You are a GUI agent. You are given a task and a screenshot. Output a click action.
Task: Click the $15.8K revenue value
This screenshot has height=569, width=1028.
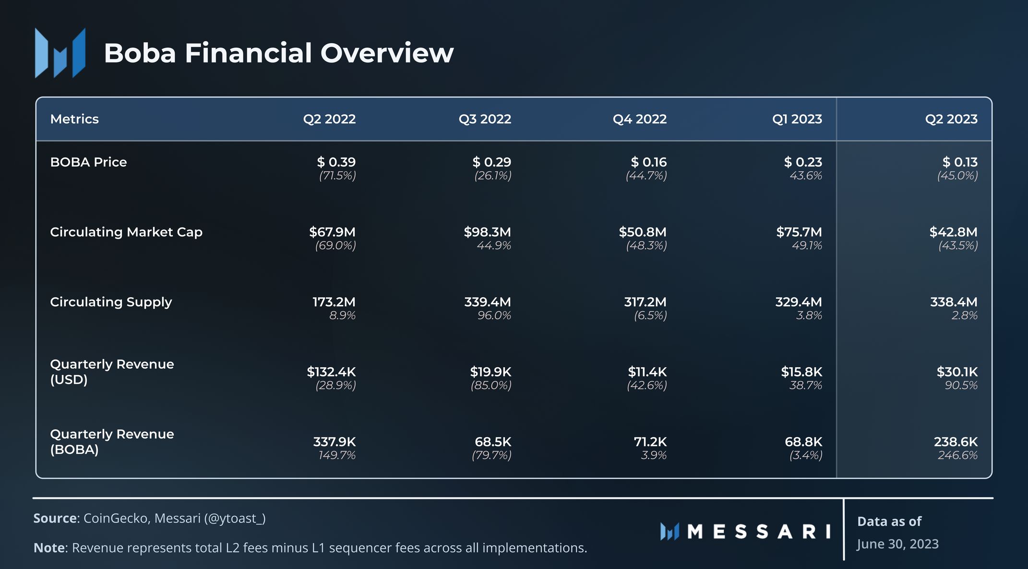pos(802,372)
